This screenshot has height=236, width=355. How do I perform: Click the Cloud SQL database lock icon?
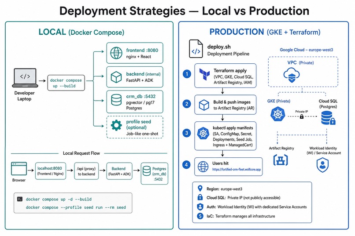(x=328, y=118)
